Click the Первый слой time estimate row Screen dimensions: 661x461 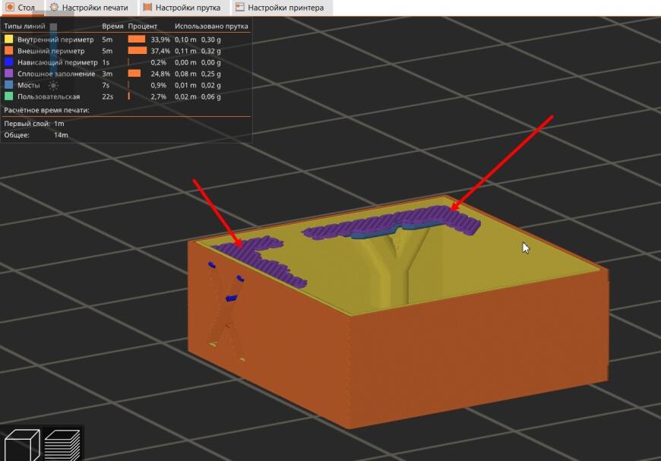34,123
